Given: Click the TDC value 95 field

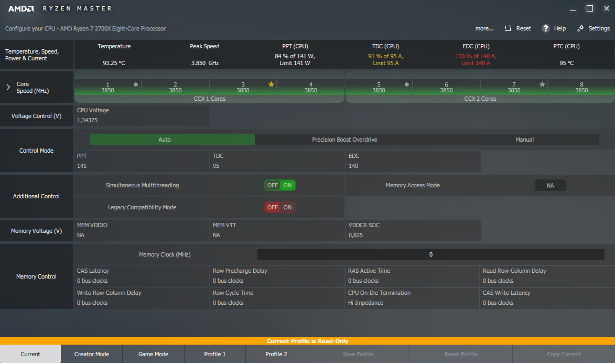Looking at the screenshot, I should coord(277,161).
